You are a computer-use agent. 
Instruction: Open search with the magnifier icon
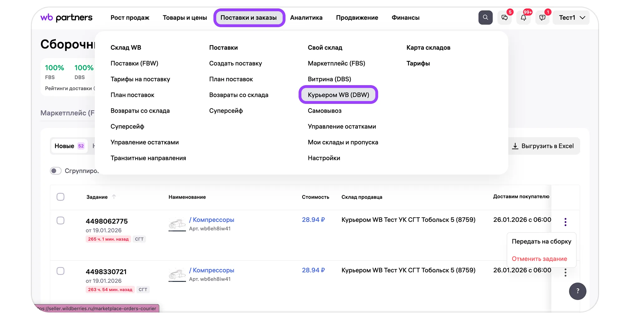click(x=485, y=17)
